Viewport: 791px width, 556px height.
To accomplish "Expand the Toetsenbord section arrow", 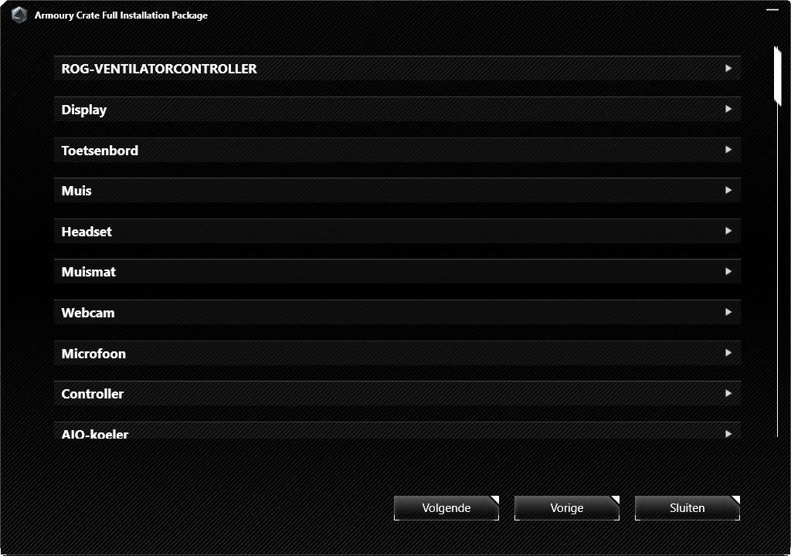I will pyautogui.click(x=728, y=149).
